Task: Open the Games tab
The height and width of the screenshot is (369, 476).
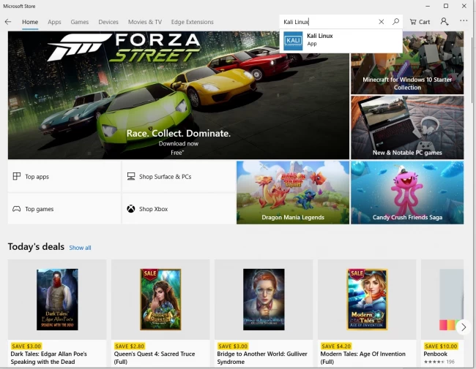Action: (x=80, y=22)
